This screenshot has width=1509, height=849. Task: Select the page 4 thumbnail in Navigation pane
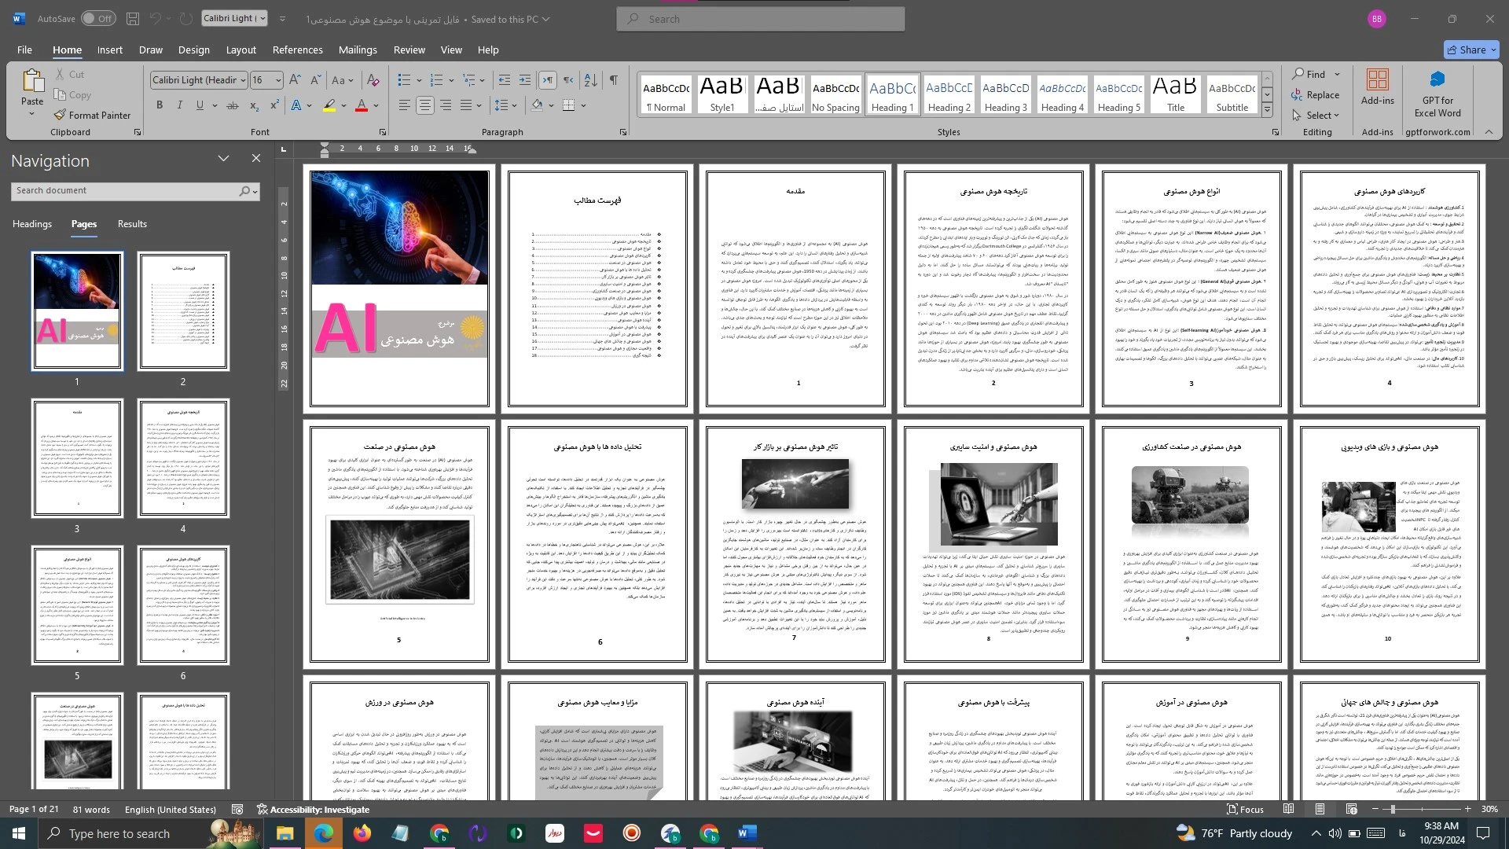point(183,458)
